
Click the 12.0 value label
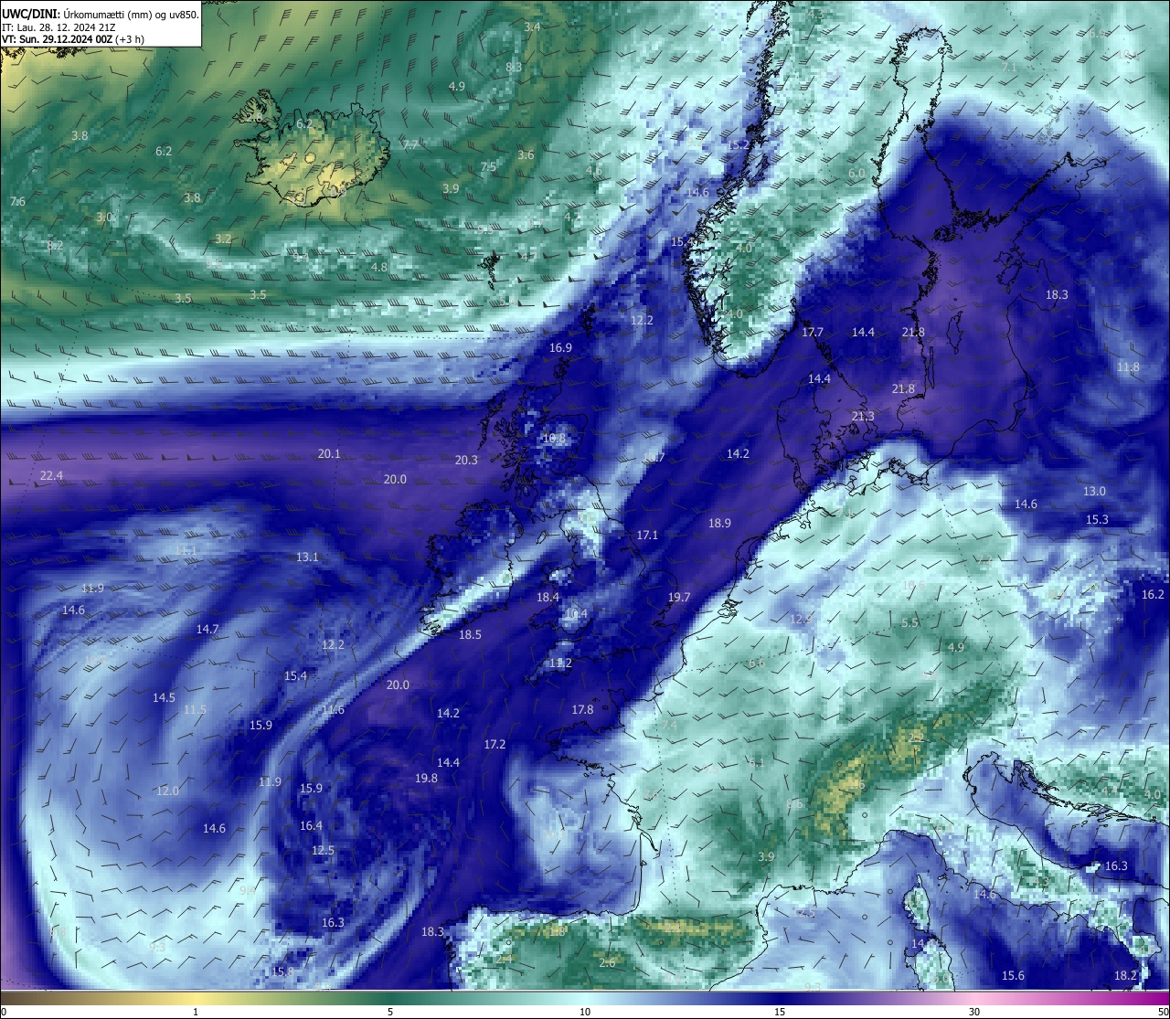click(x=167, y=791)
